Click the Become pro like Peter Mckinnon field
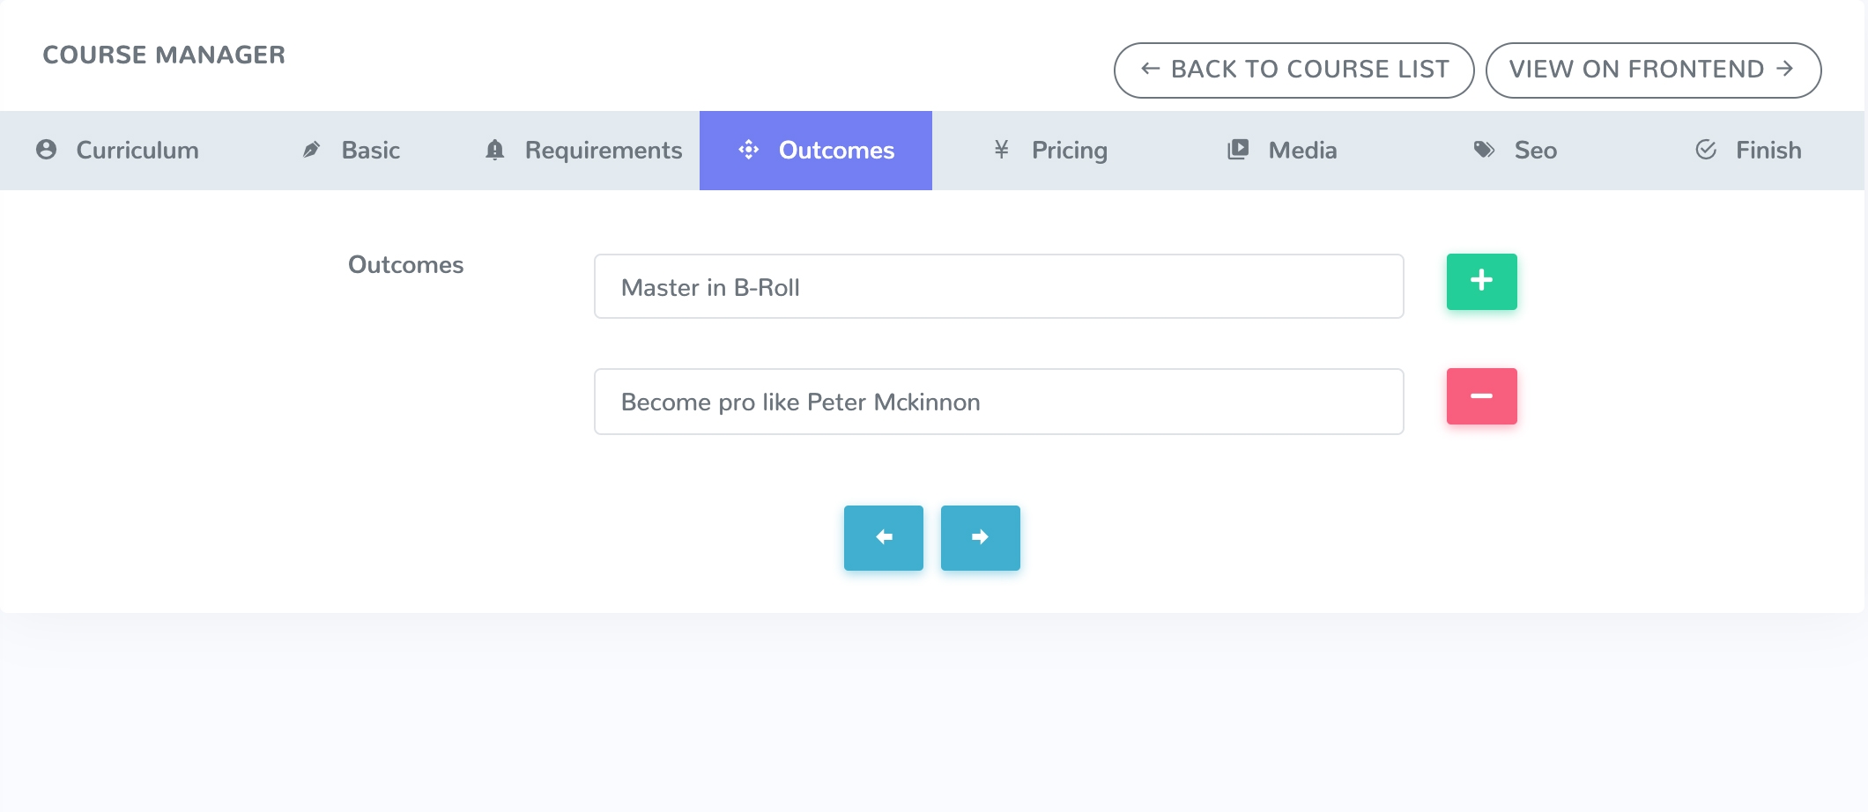Viewport: 1868px width, 812px height. click(998, 402)
